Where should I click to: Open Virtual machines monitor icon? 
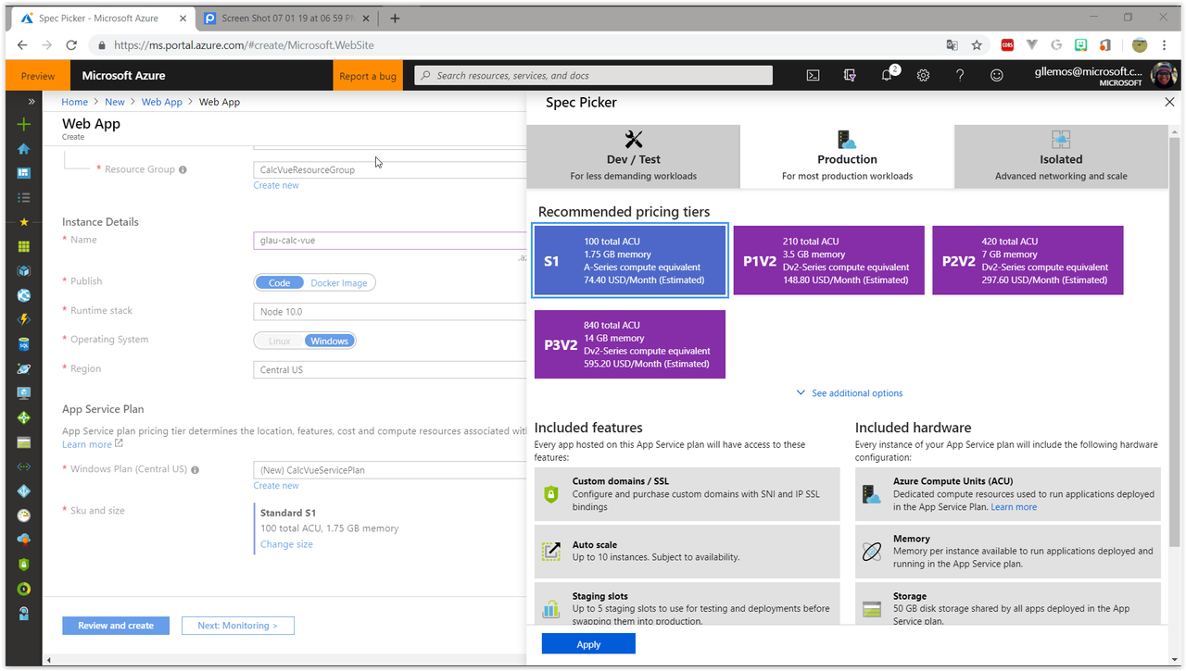[24, 393]
